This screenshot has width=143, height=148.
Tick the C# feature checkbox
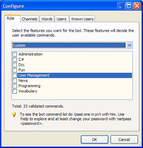(14, 59)
